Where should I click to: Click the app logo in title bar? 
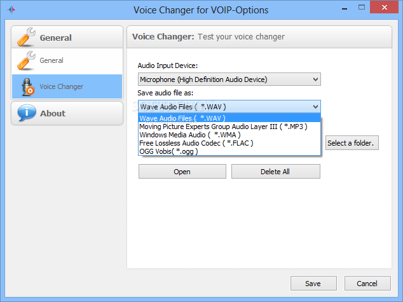(11, 10)
